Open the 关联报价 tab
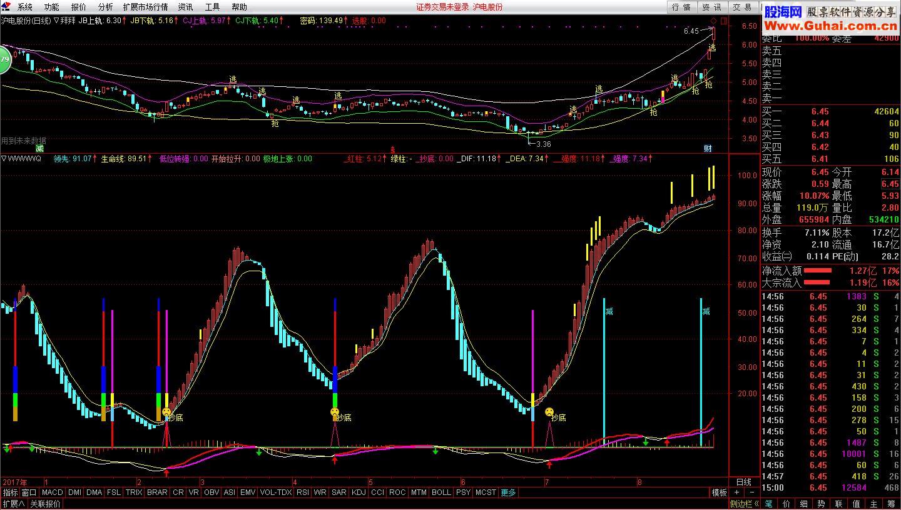Image resolution: width=901 pixels, height=510 pixels. point(45,504)
